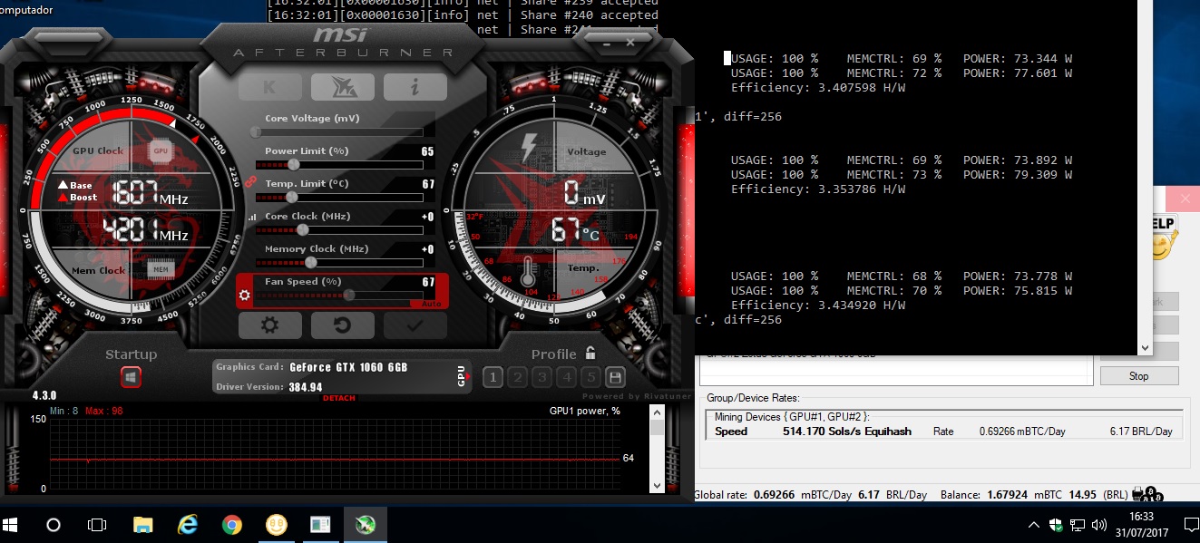Adjust the Fan Speed slider handle
The width and height of the screenshot is (1200, 543).
point(349,295)
